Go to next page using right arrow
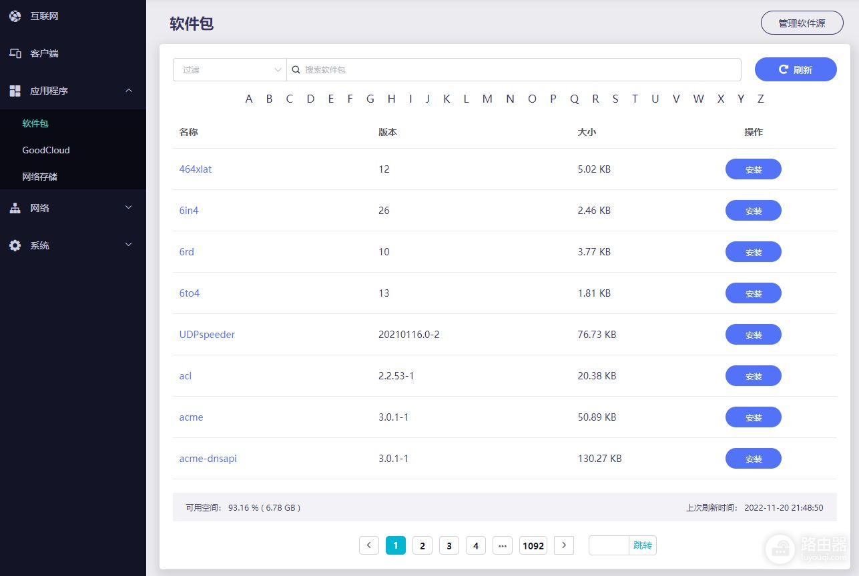Viewport: 859px width, 576px height. 564,545
